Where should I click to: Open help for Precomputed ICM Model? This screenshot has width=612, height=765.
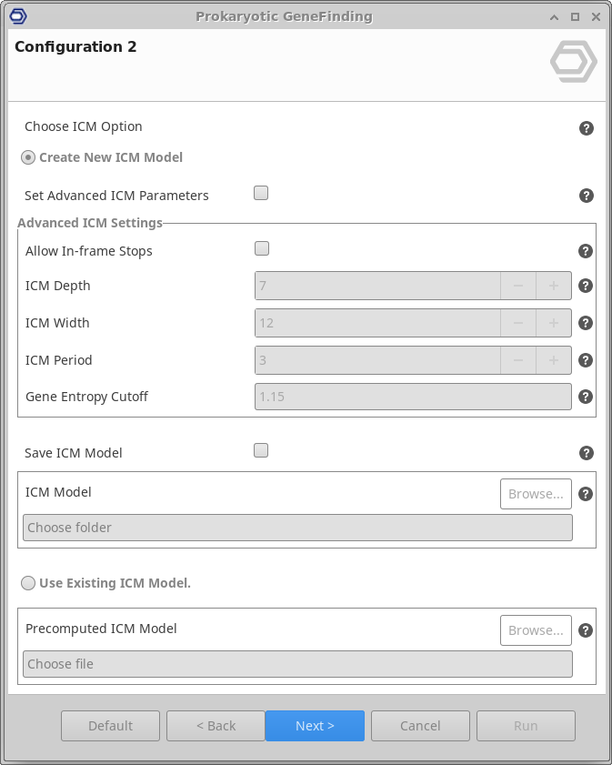pyautogui.click(x=586, y=630)
